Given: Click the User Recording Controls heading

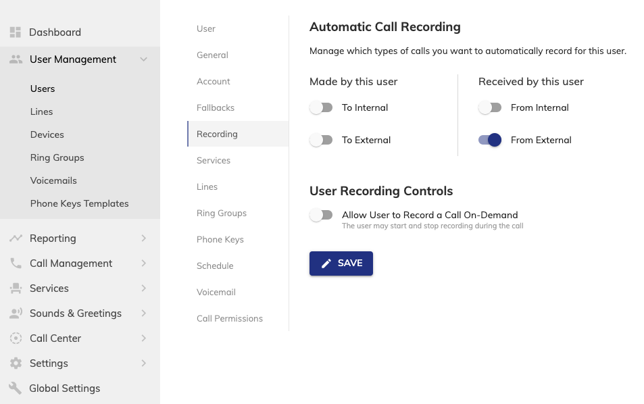Looking at the screenshot, I should pyautogui.click(x=381, y=191).
